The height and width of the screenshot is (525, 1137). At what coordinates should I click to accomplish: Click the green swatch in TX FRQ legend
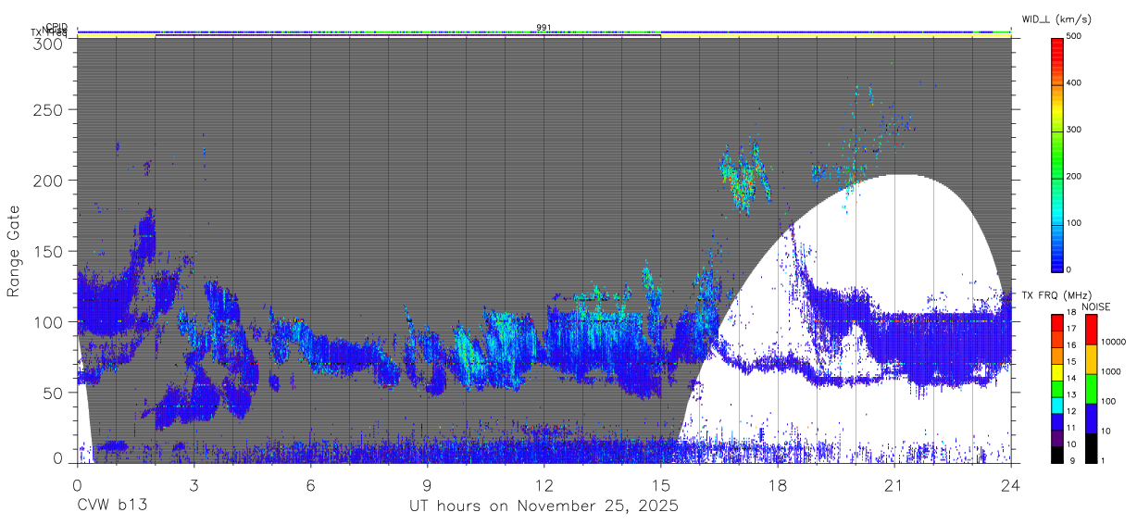[x=1057, y=389]
